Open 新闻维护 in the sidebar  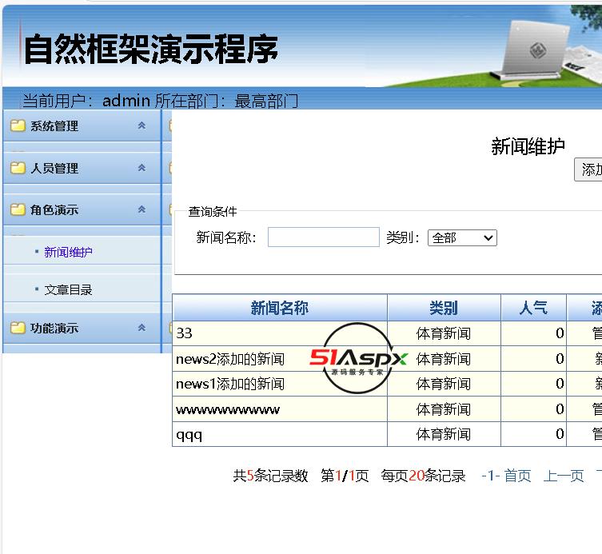click(68, 252)
